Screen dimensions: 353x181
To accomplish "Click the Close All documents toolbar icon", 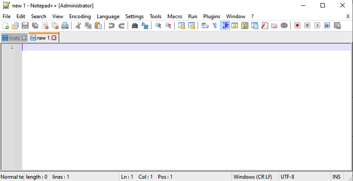I will [55, 26].
